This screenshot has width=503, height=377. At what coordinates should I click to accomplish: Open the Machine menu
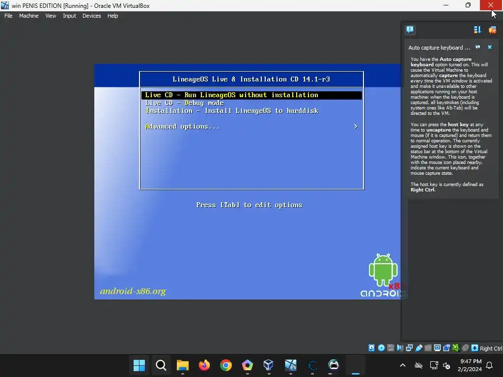click(28, 16)
